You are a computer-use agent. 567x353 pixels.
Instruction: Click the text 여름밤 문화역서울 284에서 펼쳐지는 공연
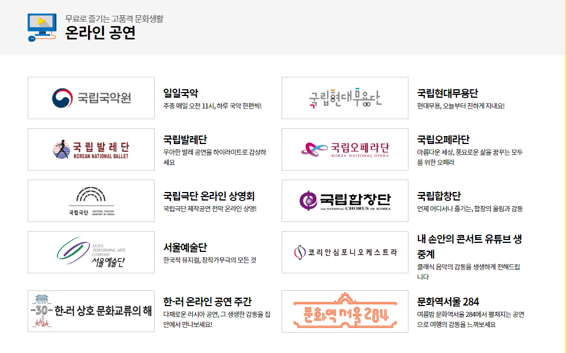coord(471,319)
